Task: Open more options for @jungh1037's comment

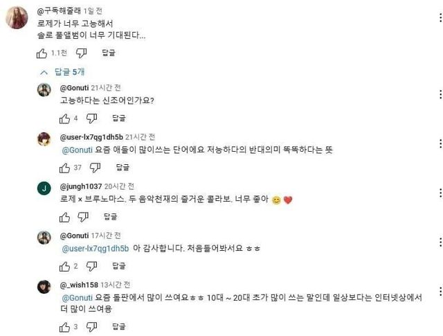Action: point(440,193)
